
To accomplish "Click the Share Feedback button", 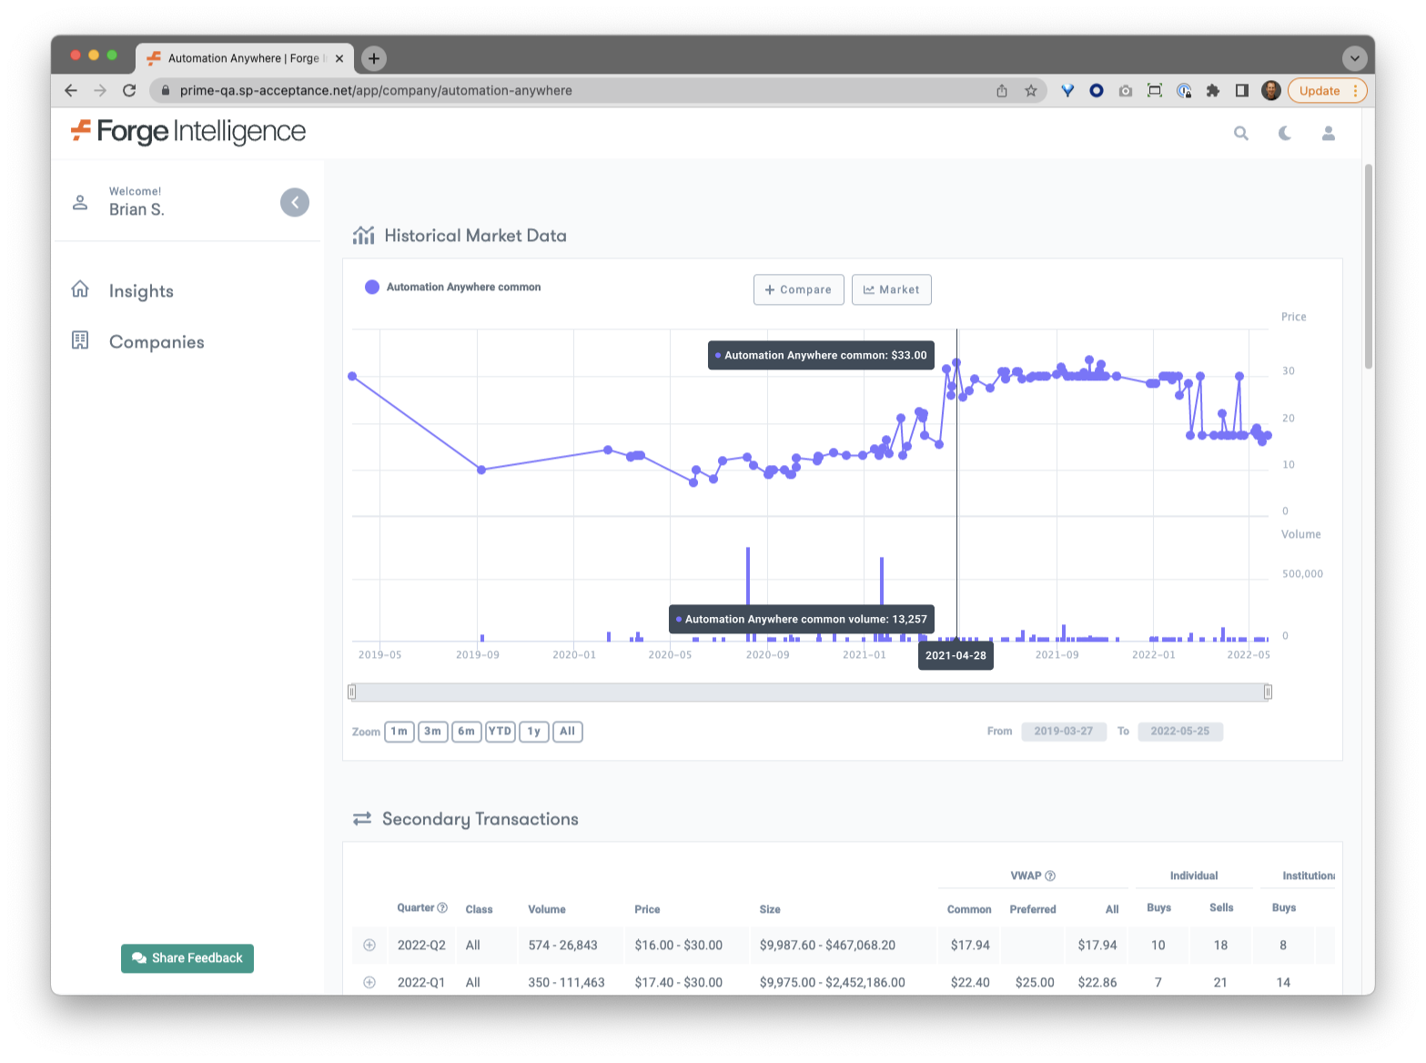I will pos(187,958).
